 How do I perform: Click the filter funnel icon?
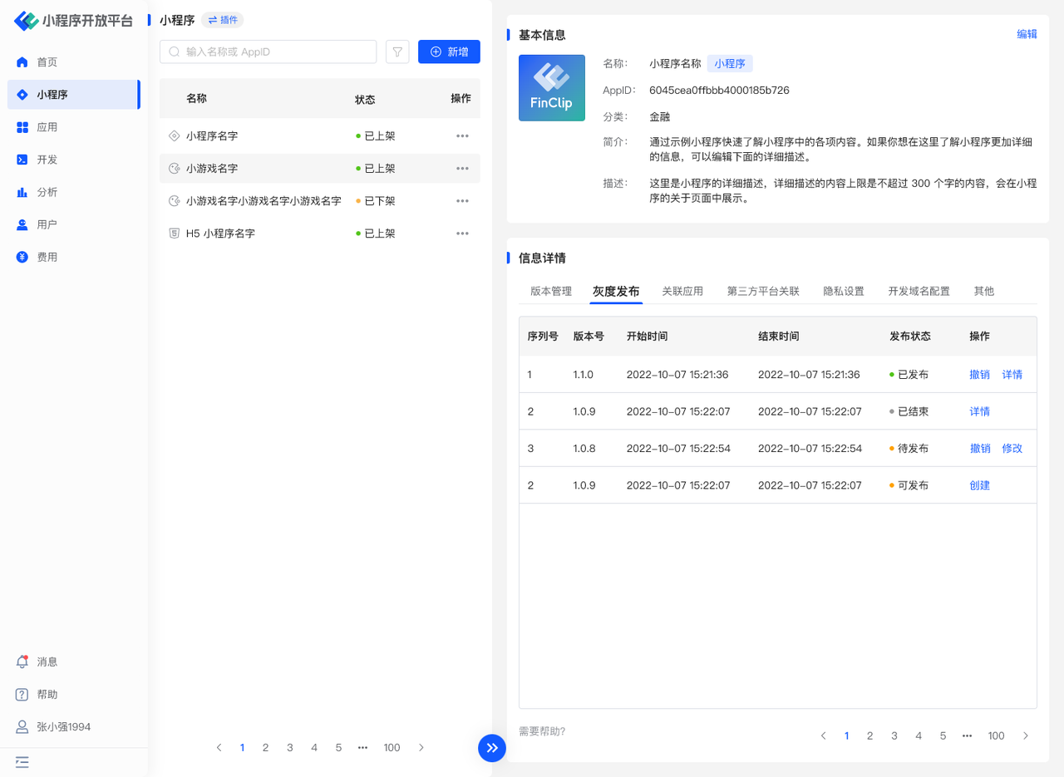click(397, 52)
